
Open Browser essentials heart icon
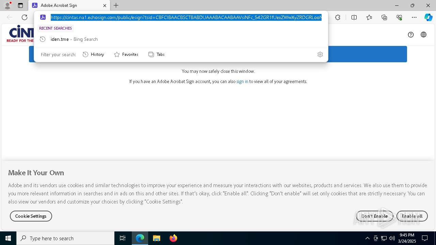click(x=399, y=17)
